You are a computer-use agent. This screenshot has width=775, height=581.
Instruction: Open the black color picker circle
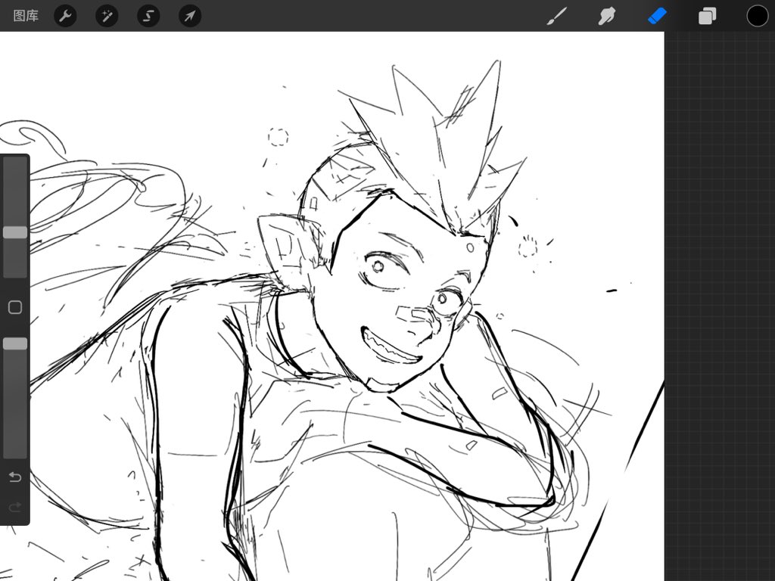click(757, 16)
